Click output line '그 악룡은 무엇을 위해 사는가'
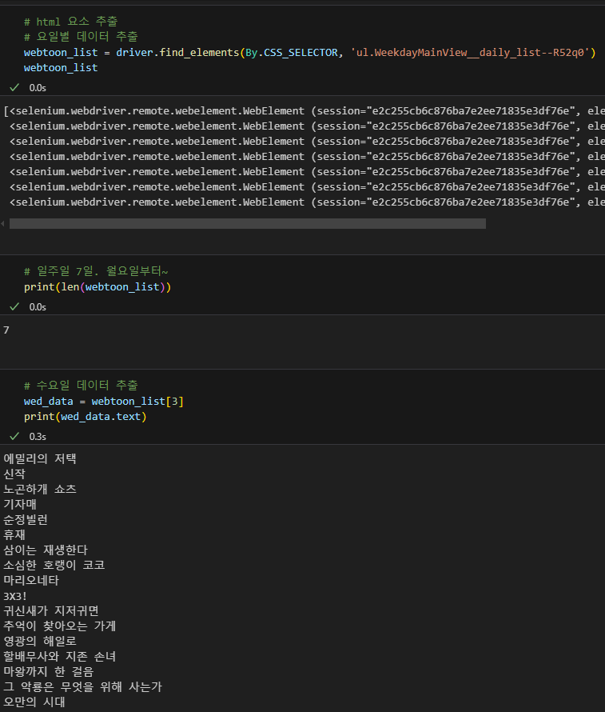Screen dimensions: 605x712 (82, 687)
